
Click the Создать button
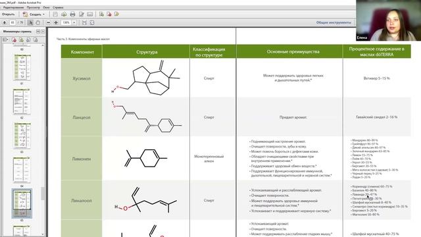pos(32,14)
